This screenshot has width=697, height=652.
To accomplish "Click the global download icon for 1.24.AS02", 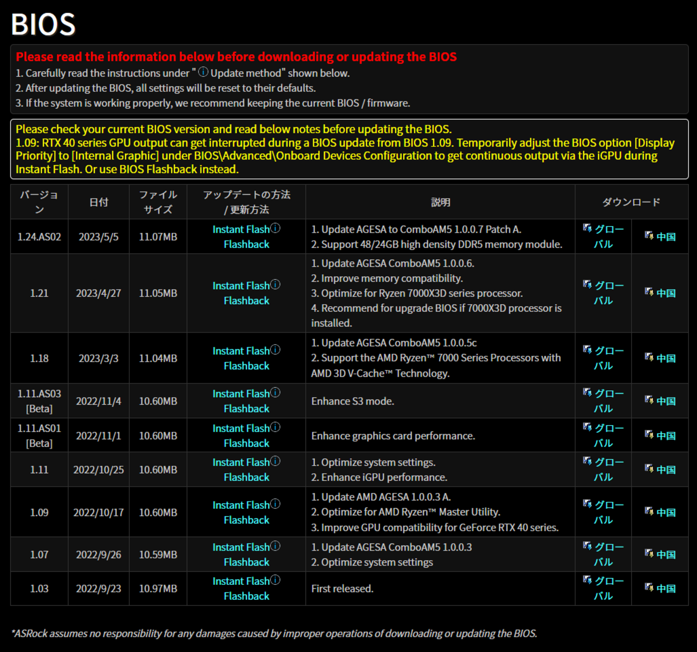I will point(588,228).
